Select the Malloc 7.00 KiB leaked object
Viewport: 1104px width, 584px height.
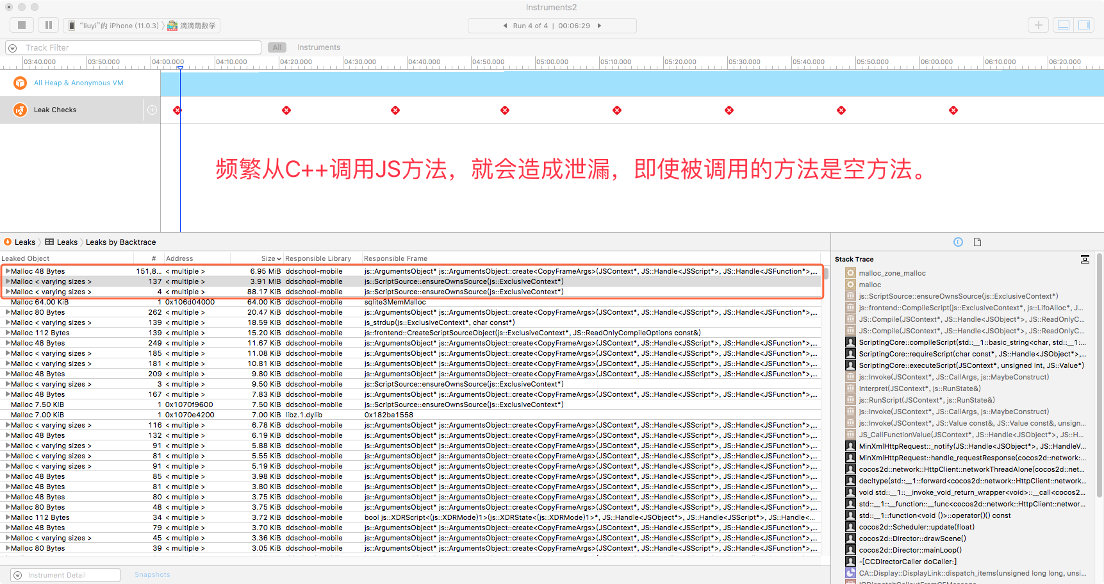[x=37, y=415]
